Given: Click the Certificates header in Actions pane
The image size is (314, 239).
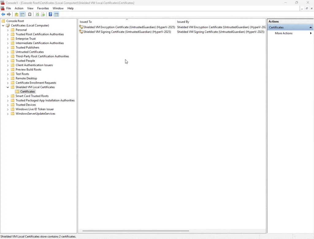Looking at the screenshot, I should pyautogui.click(x=277, y=27).
